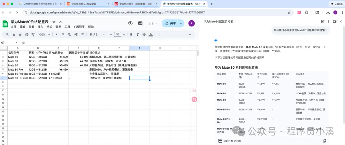This screenshot has width=345, height=145.
Task: Click the font size field showing 10
Action: pos(118,34)
